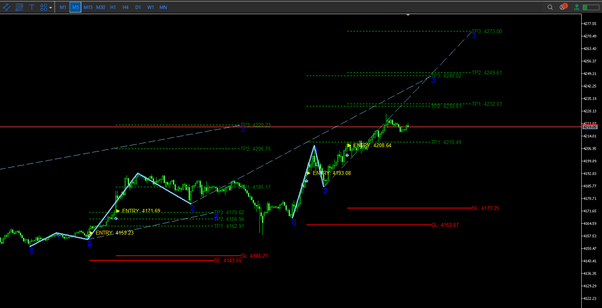Click the ENTRY: 4171.69 text
Viewport: 602px width, 308px height.
[141, 211]
